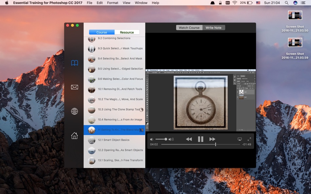Image resolution: width=311 pixels, height=194 pixels.
Task: Click thumbnail of lesson 9.3
Action: 92,49
